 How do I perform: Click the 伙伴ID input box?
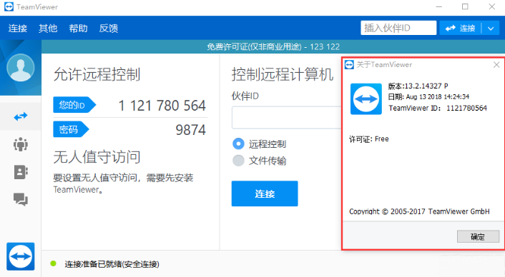[x=287, y=118]
